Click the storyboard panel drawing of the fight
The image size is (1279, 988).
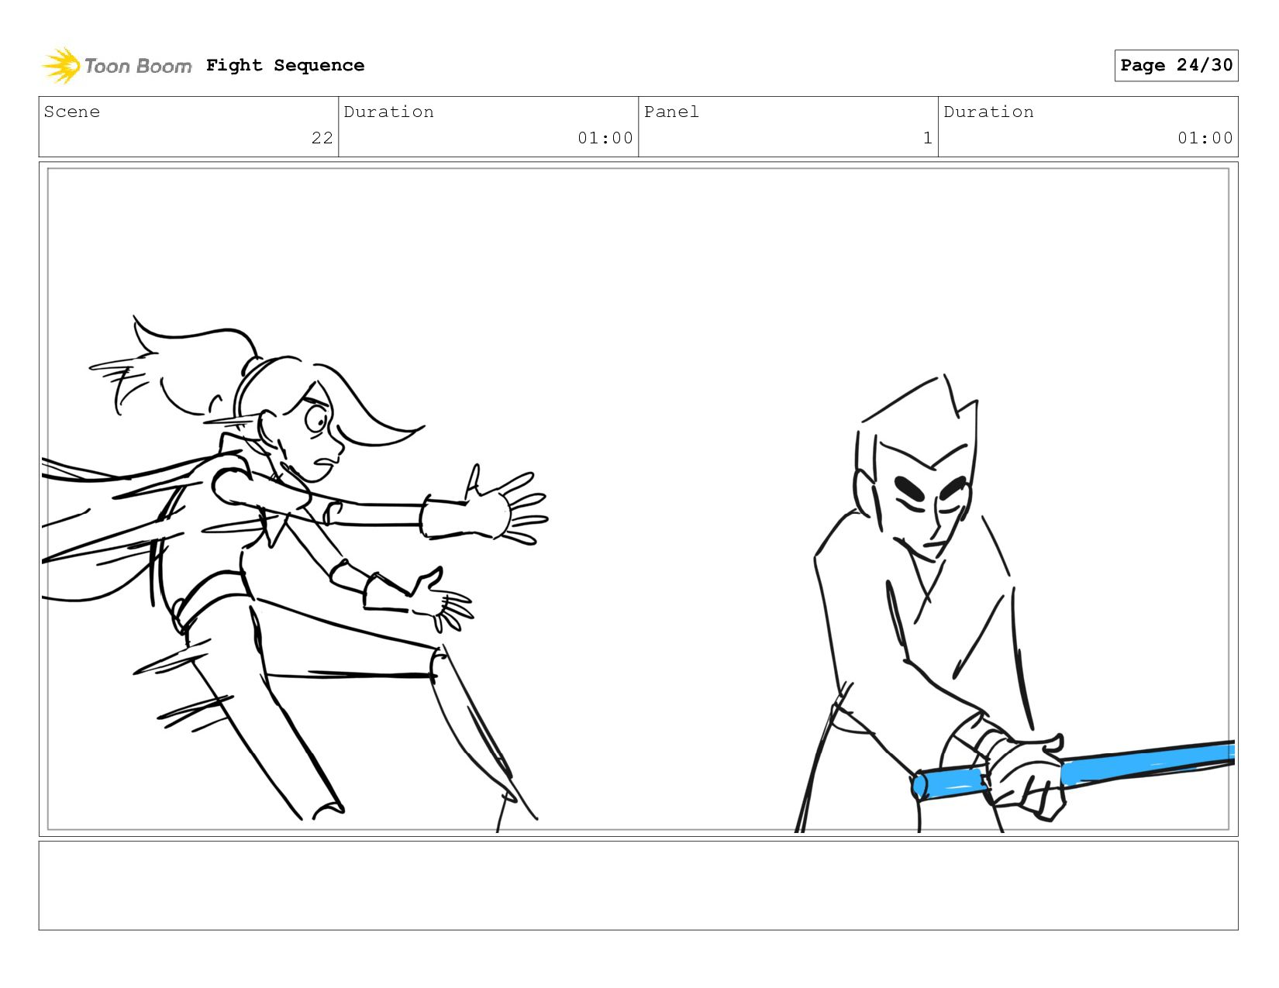coord(638,499)
